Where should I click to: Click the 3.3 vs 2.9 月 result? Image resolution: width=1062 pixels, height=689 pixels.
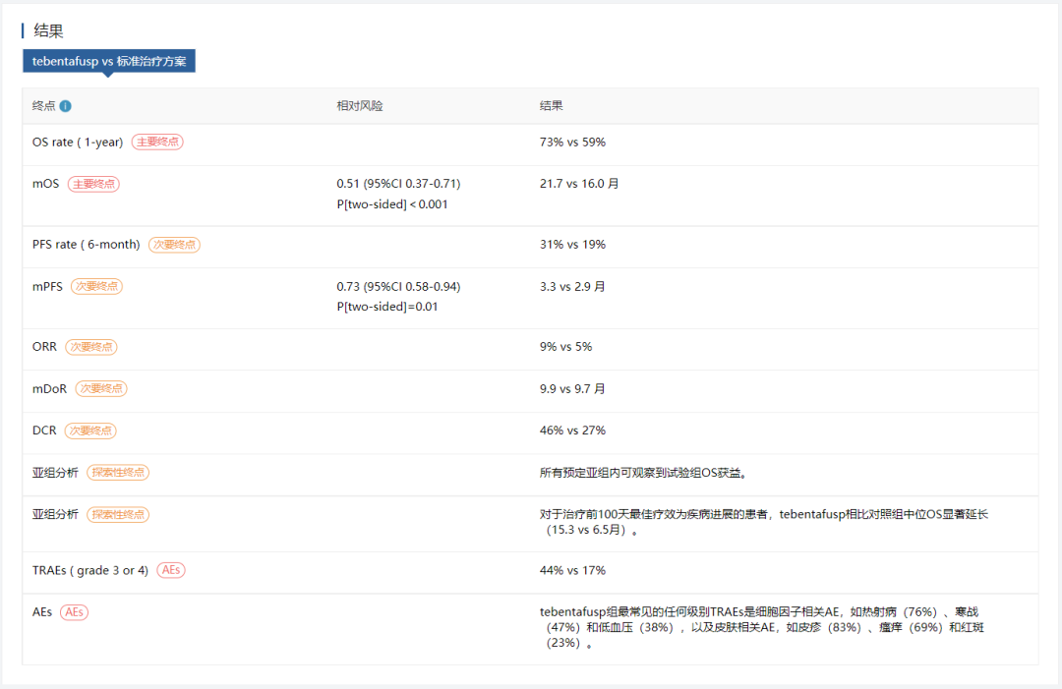coord(572,286)
